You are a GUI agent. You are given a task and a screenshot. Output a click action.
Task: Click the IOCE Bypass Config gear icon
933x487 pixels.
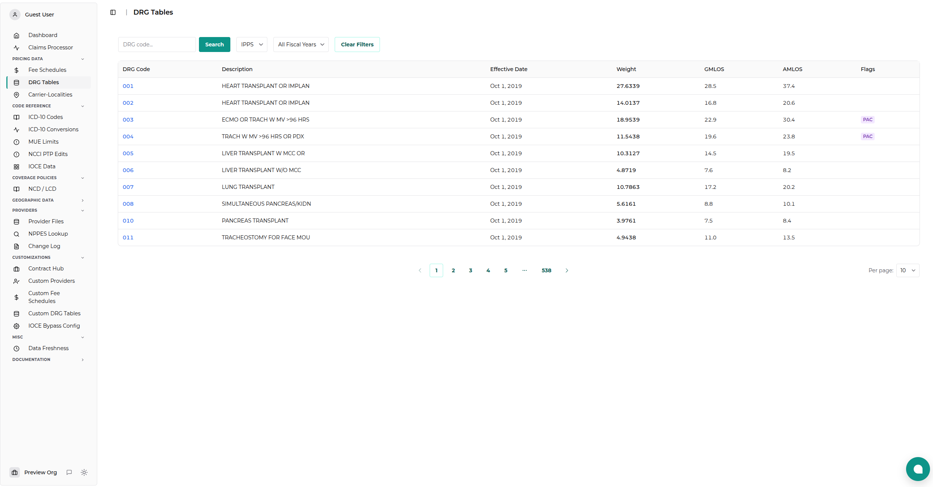(x=16, y=326)
